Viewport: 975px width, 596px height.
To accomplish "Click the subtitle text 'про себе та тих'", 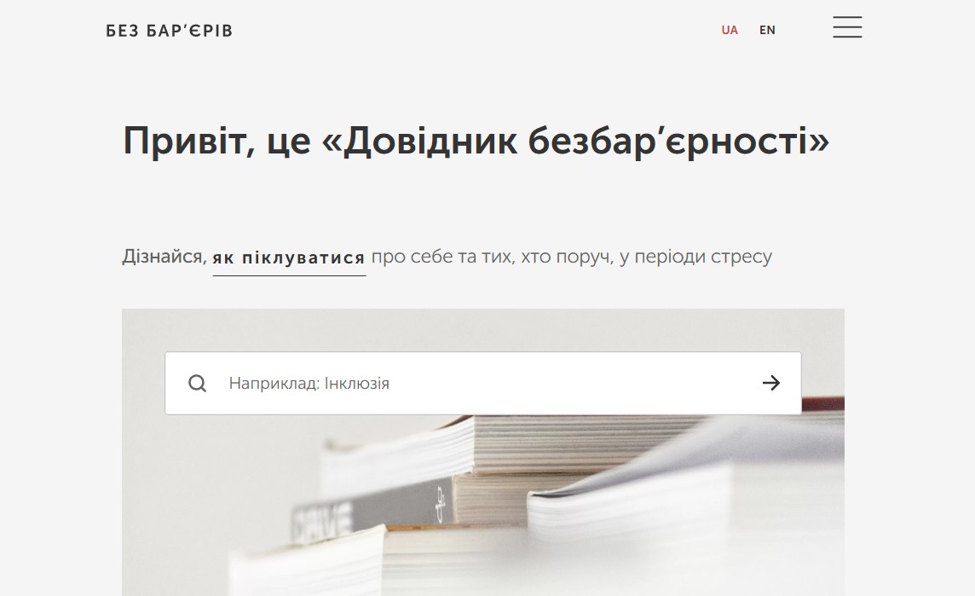I will pyautogui.click(x=440, y=257).
